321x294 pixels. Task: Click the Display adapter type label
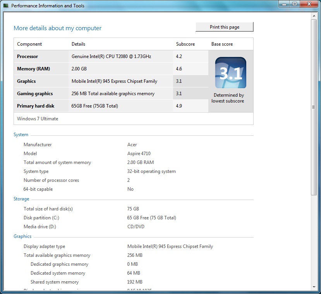click(x=45, y=246)
